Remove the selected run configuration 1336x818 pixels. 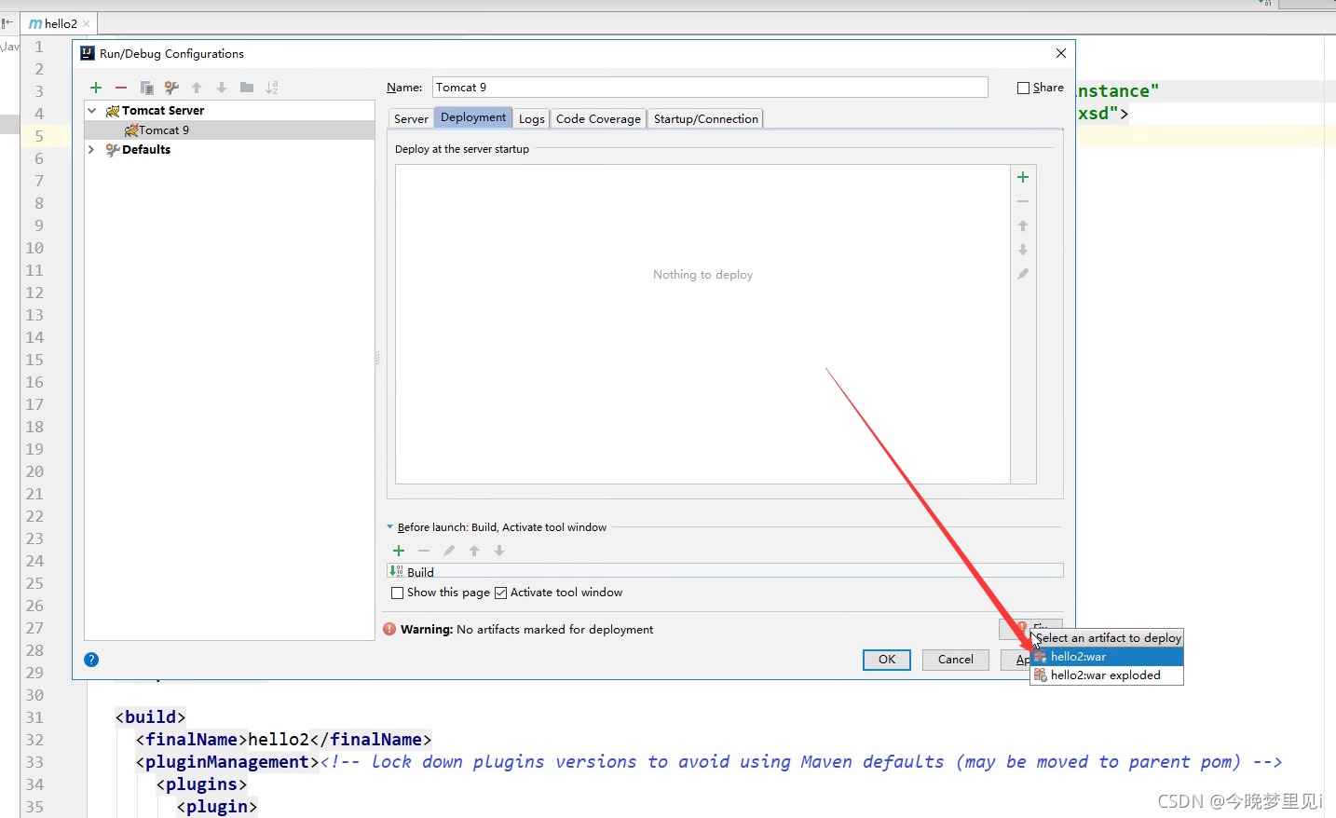[121, 88]
